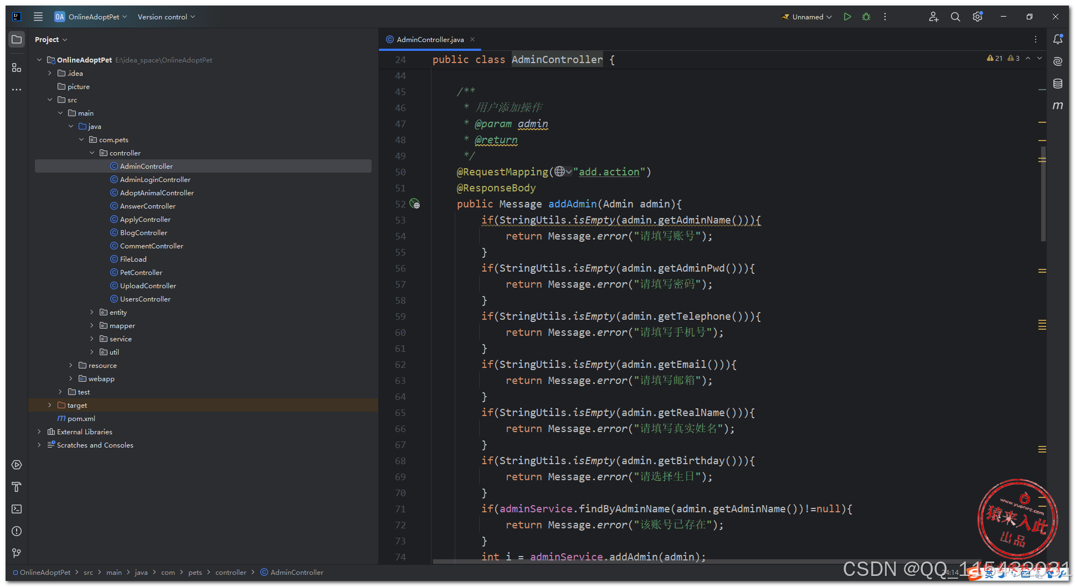
Task: Open more run actions menu
Action: pos(885,17)
